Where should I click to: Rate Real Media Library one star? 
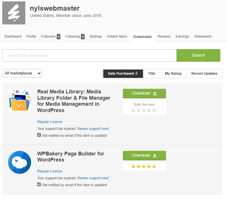pyautogui.click(x=133, y=110)
